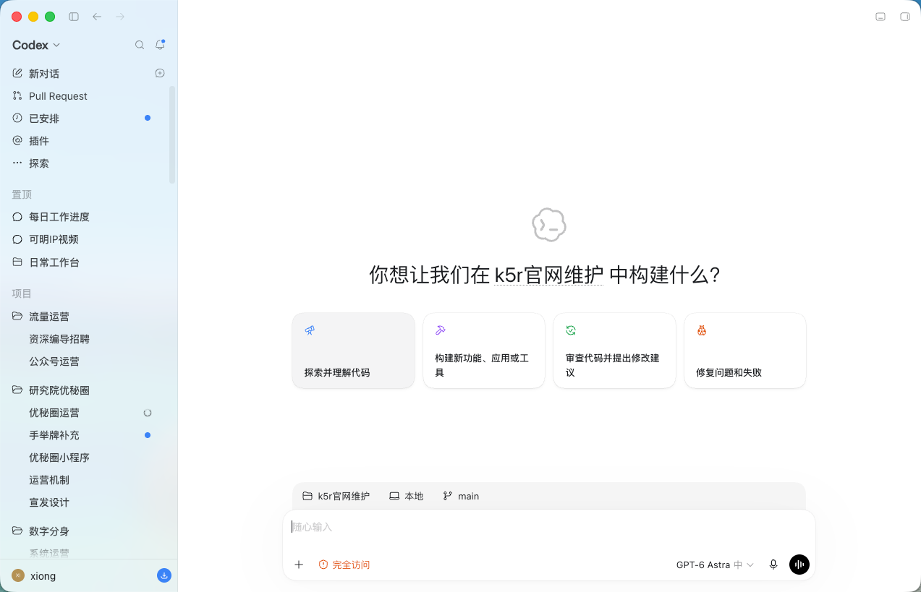Click underlined k5r官网维护 in heading
Image resolution: width=921 pixels, height=592 pixels.
548,275
